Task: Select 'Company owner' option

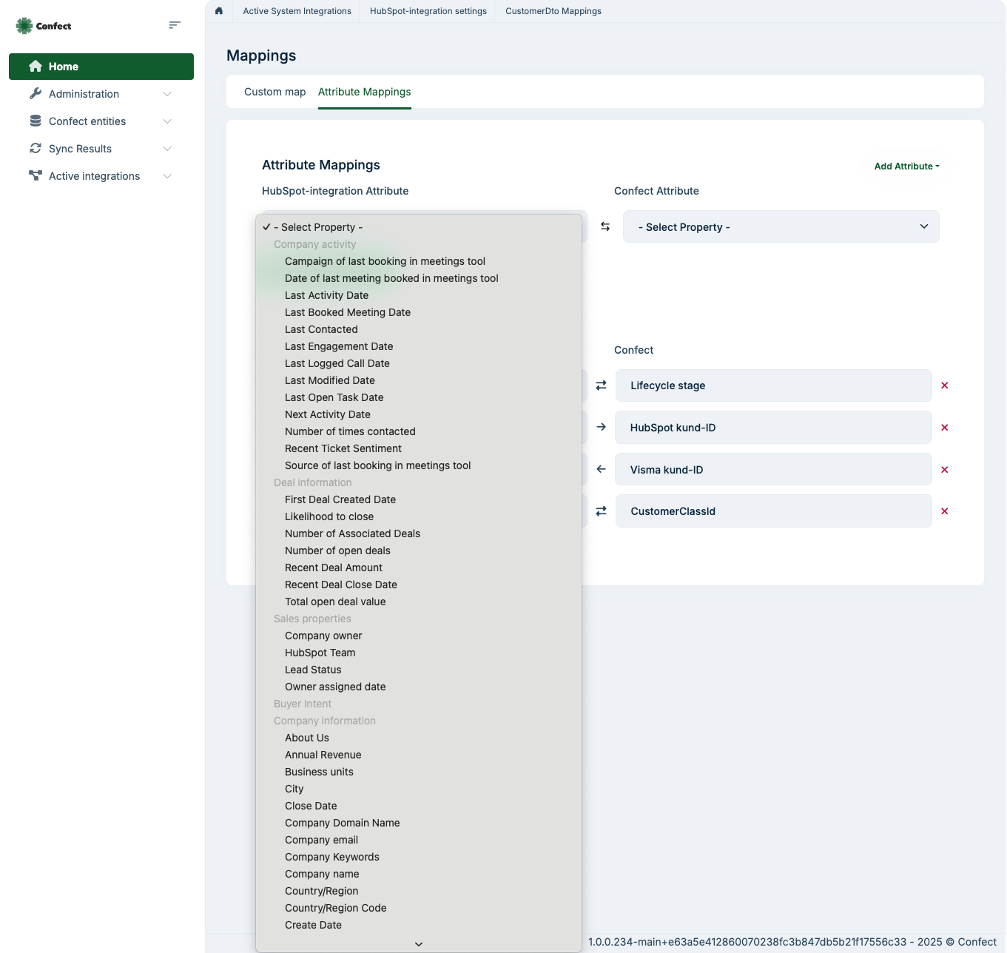Action: [x=418, y=636]
